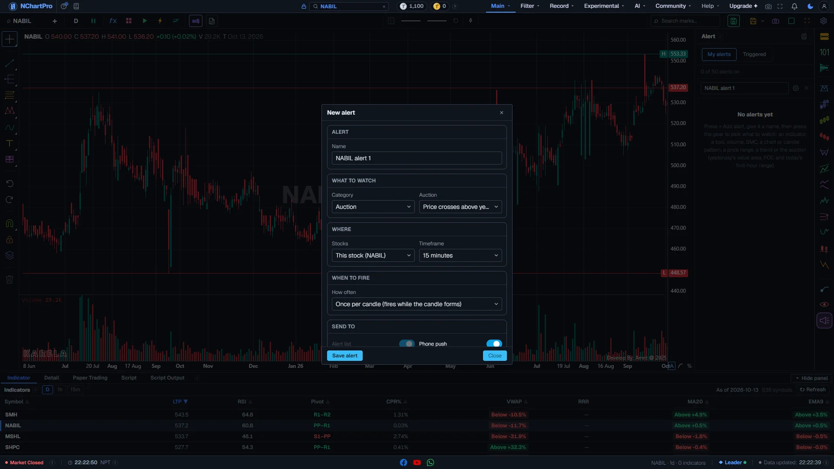Open the layers object tree icon

pos(9,255)
